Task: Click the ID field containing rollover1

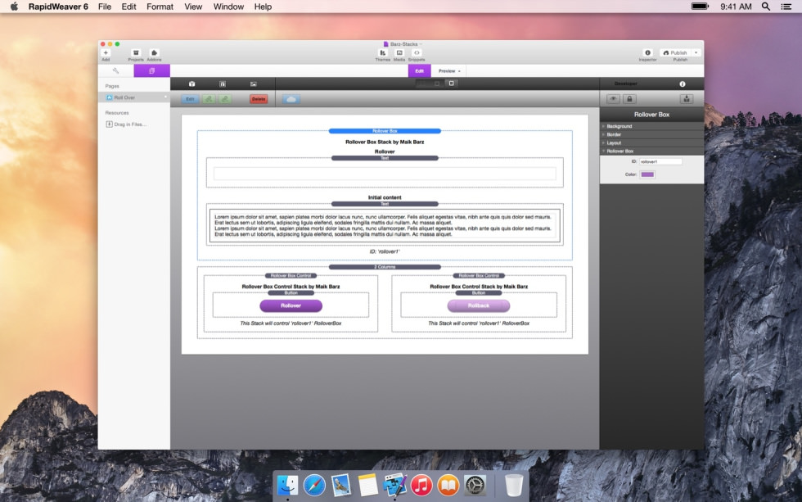Action: [660, 161]
